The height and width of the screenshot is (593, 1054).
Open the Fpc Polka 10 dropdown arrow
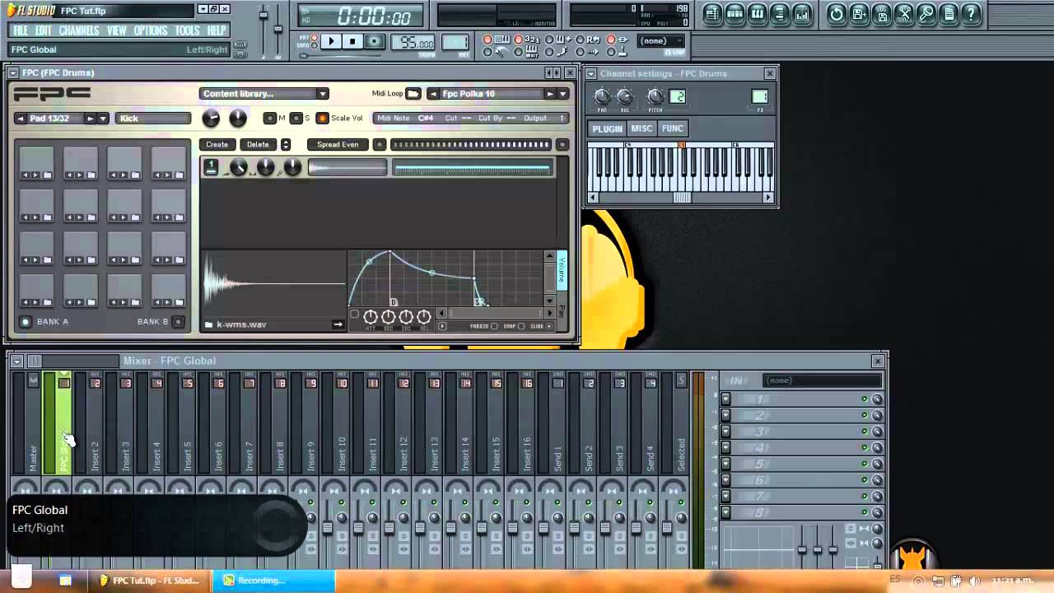(x=563, y=94)
